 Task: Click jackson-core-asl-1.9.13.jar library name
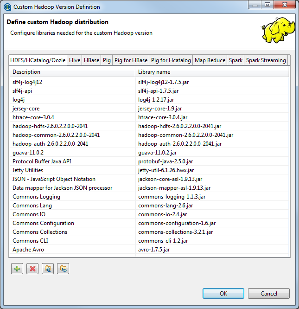(x=170, y=179)
